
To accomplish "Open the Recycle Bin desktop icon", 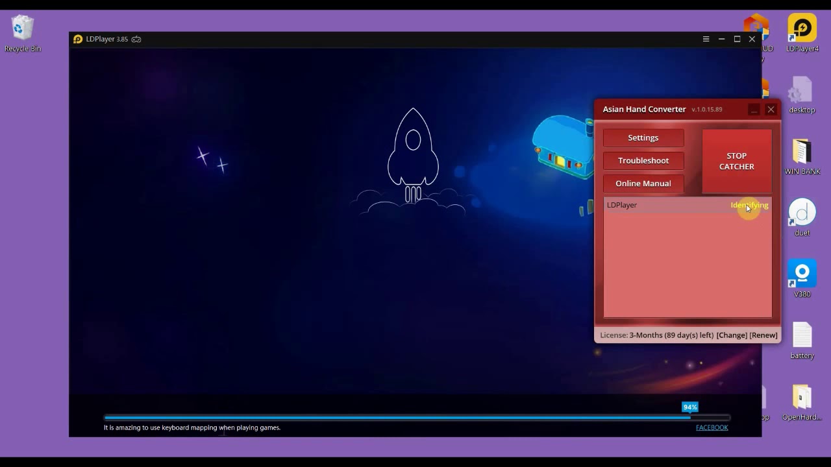I will pos(22,34).
